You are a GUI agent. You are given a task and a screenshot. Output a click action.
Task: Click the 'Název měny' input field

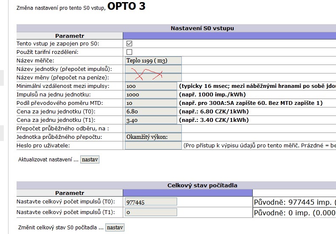[x=153, y=77]
